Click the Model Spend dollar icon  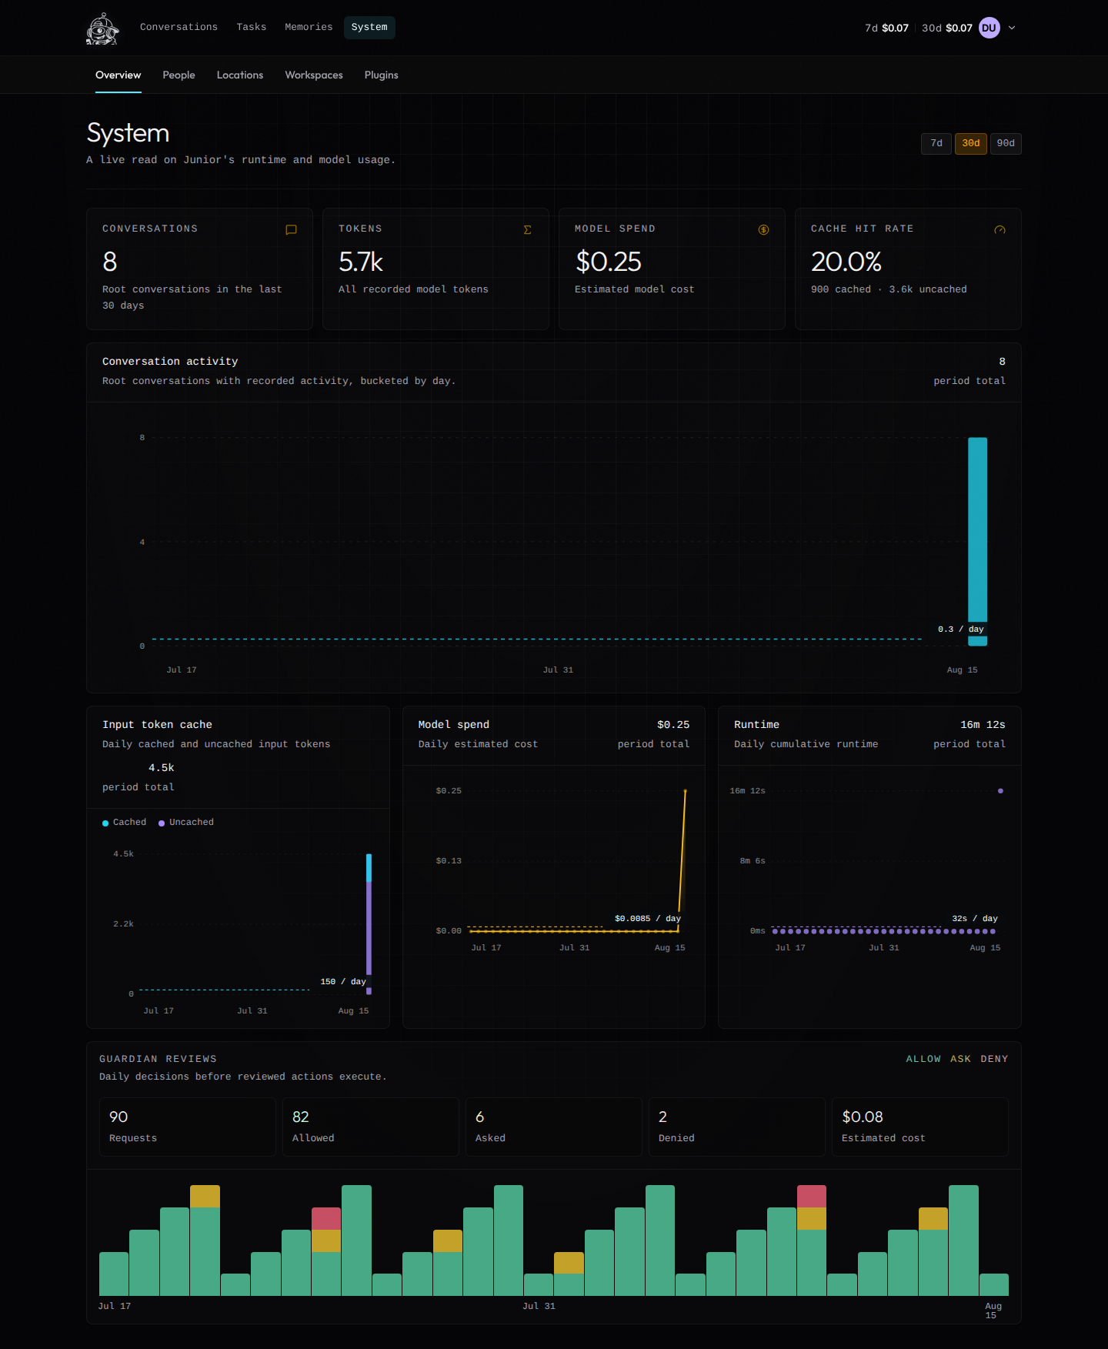point(763,229)
